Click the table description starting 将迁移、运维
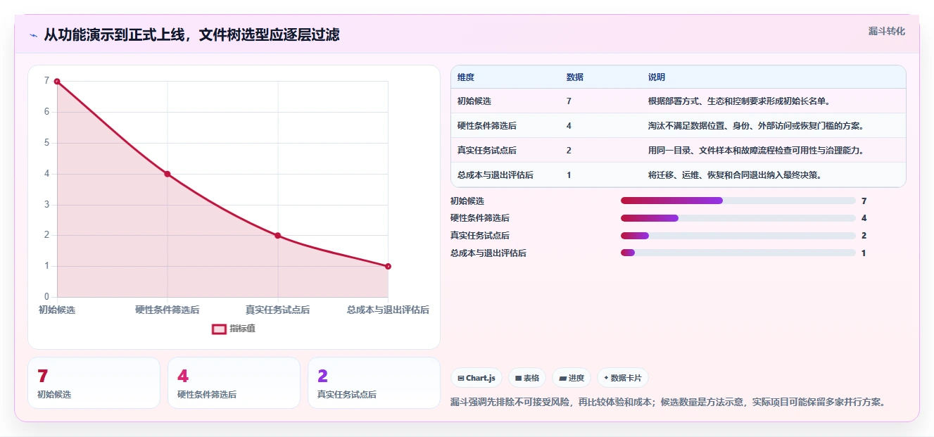 pyautogui.click(x=735, y=175)
